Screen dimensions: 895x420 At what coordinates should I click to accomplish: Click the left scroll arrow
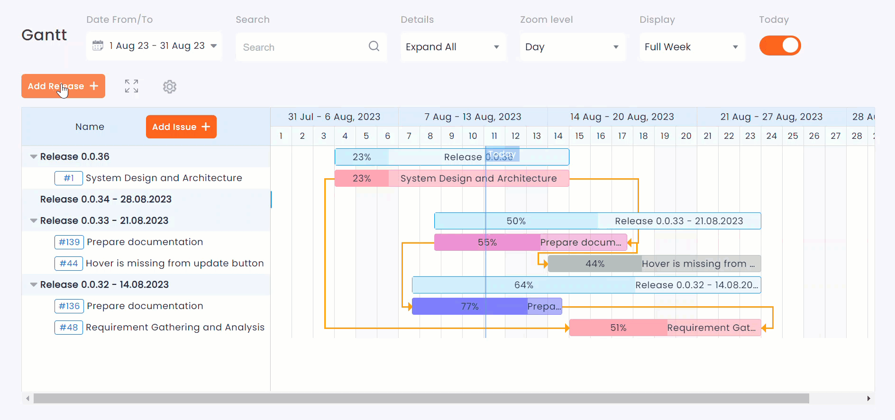click(x=28, y=399)
